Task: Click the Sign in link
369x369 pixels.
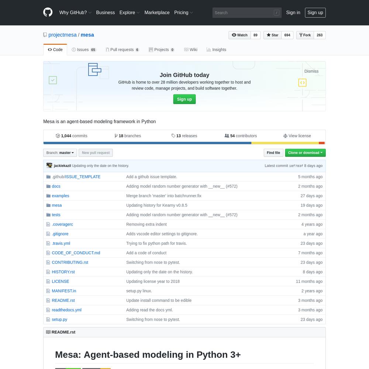Action: coord(293,13)
